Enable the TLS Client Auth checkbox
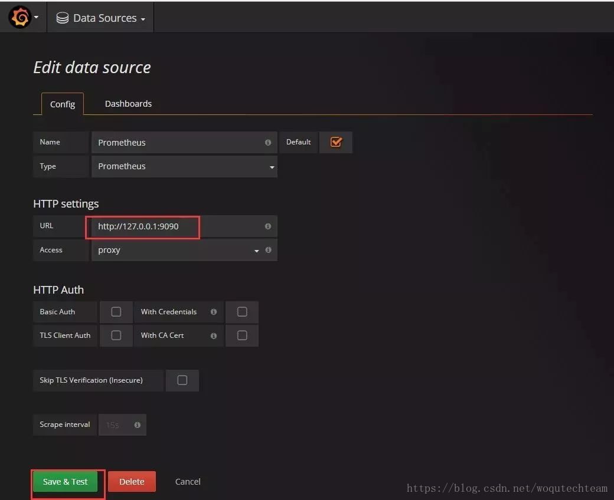Image resolution: width=614 pixels, height=500 pixels. [x=116, y=335]
